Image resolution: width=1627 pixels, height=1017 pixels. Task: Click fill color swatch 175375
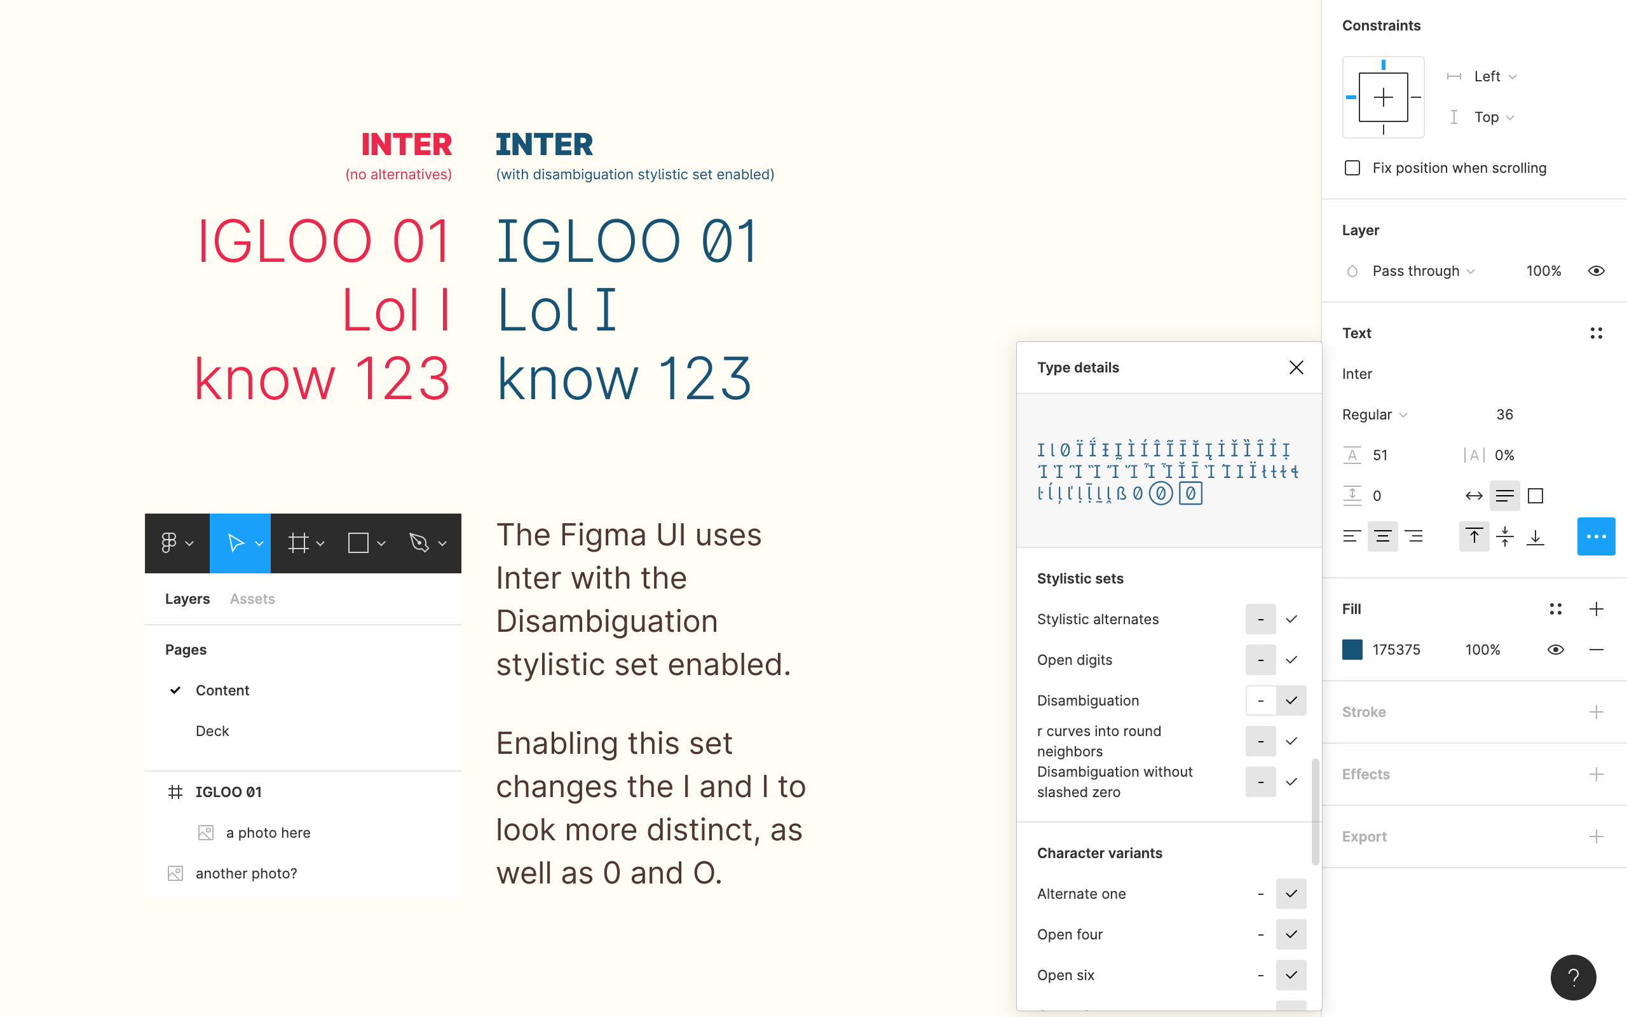[x=1353, y=648]
